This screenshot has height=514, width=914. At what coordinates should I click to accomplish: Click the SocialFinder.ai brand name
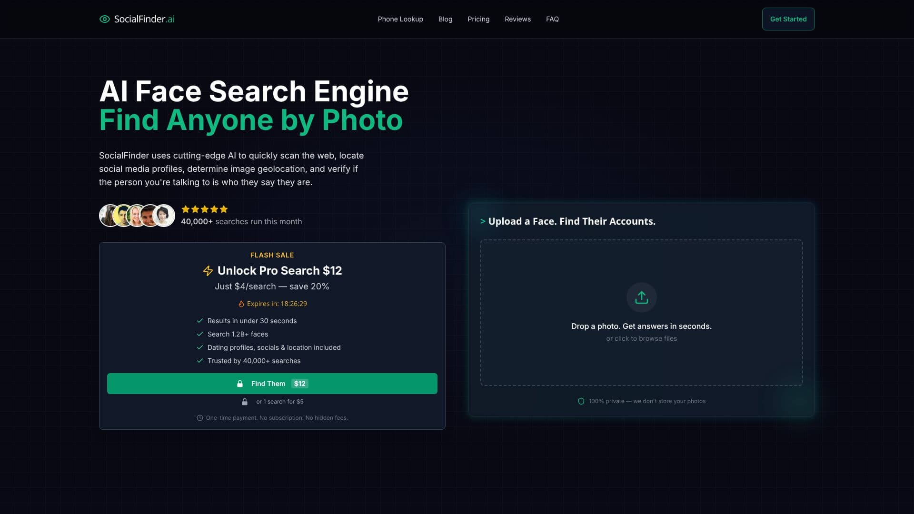pyautogui.click(x=144, y=19)
